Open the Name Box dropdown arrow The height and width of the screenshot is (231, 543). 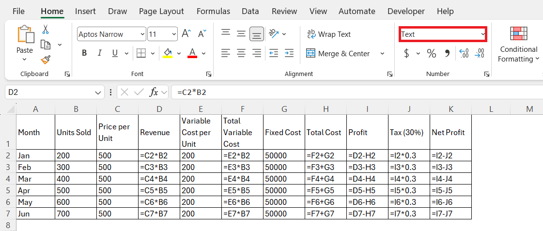pyautogui.click(x=97, y=92)
